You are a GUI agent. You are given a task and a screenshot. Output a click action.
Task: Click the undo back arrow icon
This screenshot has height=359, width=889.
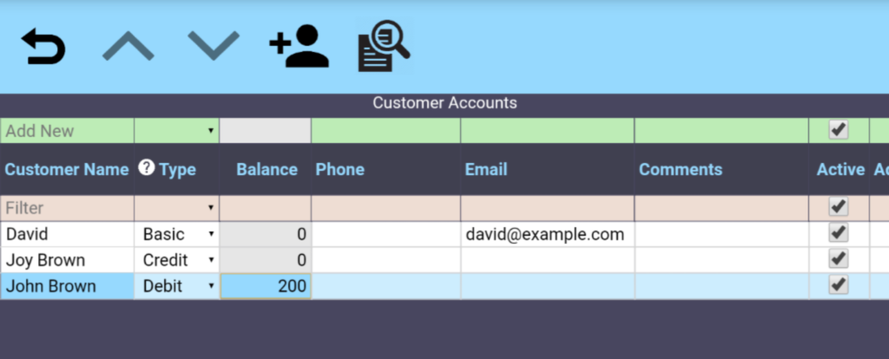(43, 46)
